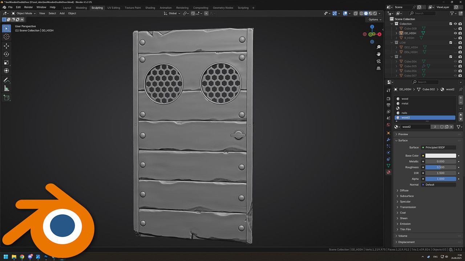Viewport: 465px width, 261px height.
Task: Toggle the camera view icon
Action: pyautogui.click(x=379, y=61)
